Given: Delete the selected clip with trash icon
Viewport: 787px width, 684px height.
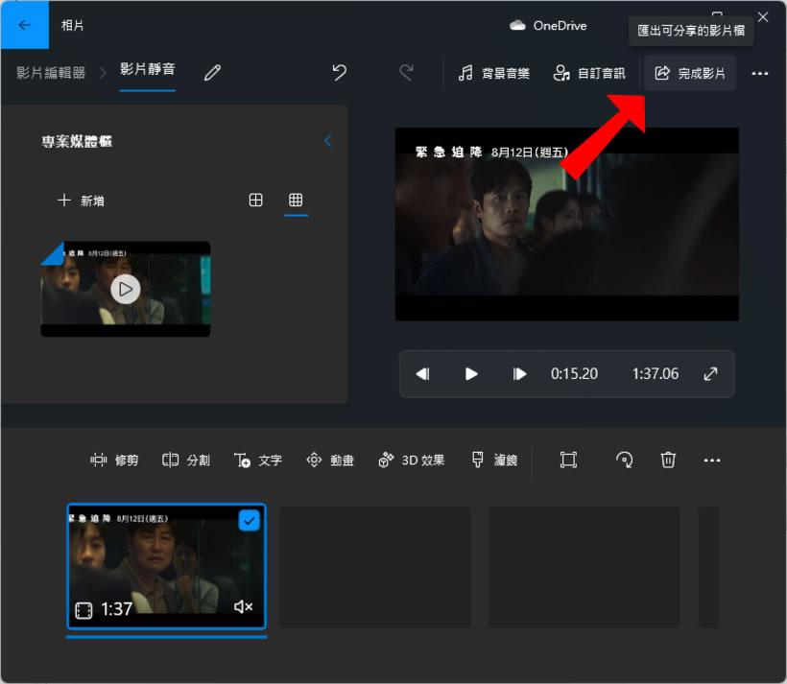Looking at the screenshot, I should [x=668, y=460].
